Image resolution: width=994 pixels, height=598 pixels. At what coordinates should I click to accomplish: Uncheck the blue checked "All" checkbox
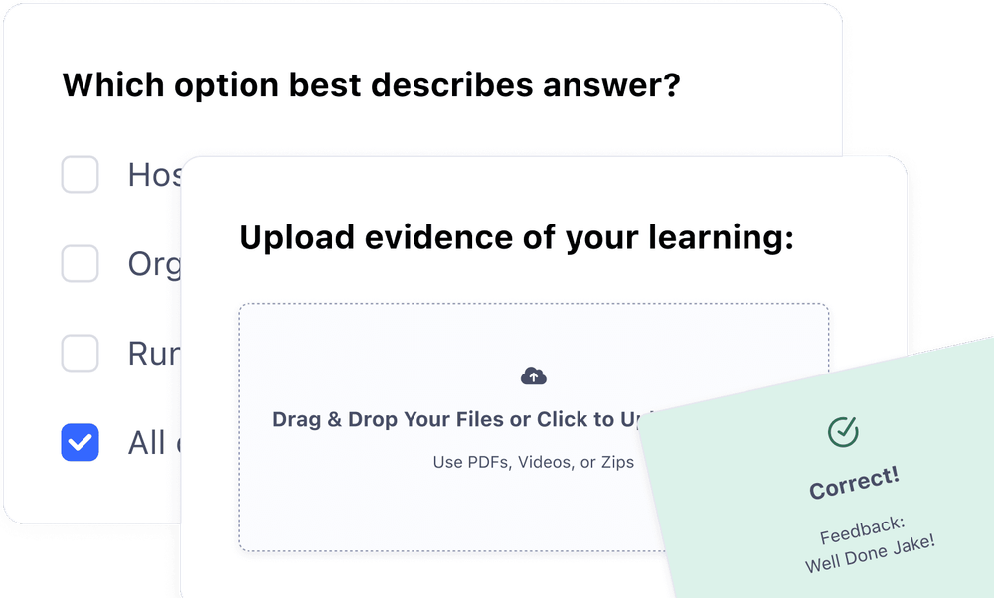tap(81, 442)
